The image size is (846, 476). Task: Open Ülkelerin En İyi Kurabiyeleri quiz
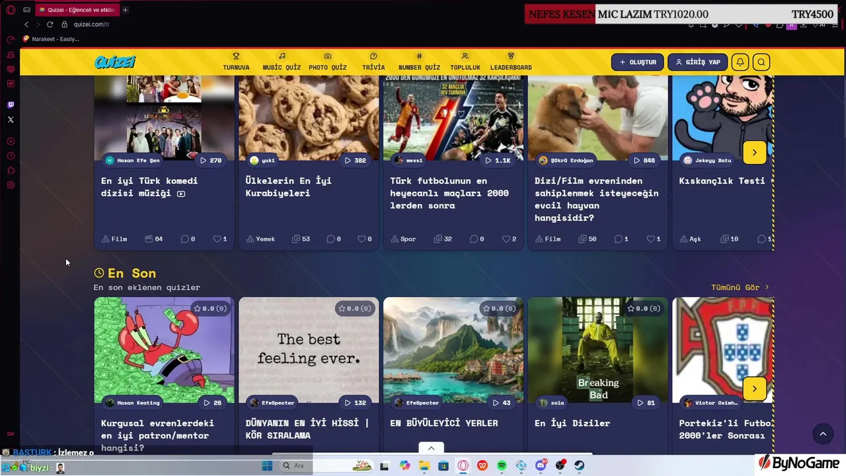coord(288,186)
